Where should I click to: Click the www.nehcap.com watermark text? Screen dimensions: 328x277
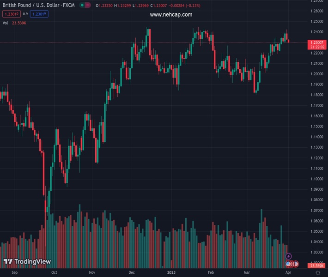171,15
